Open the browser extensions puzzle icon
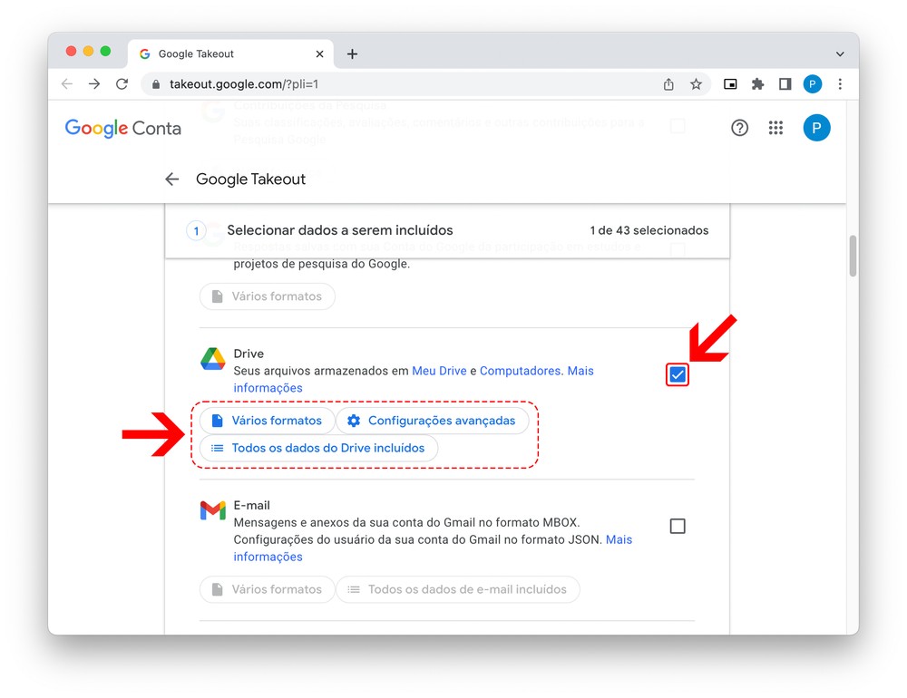This screenshot has width=907, height=698. click(757, 84)
